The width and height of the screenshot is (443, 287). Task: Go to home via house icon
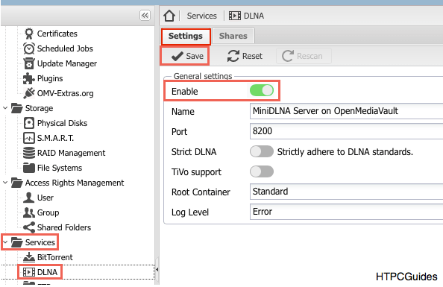pos(169,16)
